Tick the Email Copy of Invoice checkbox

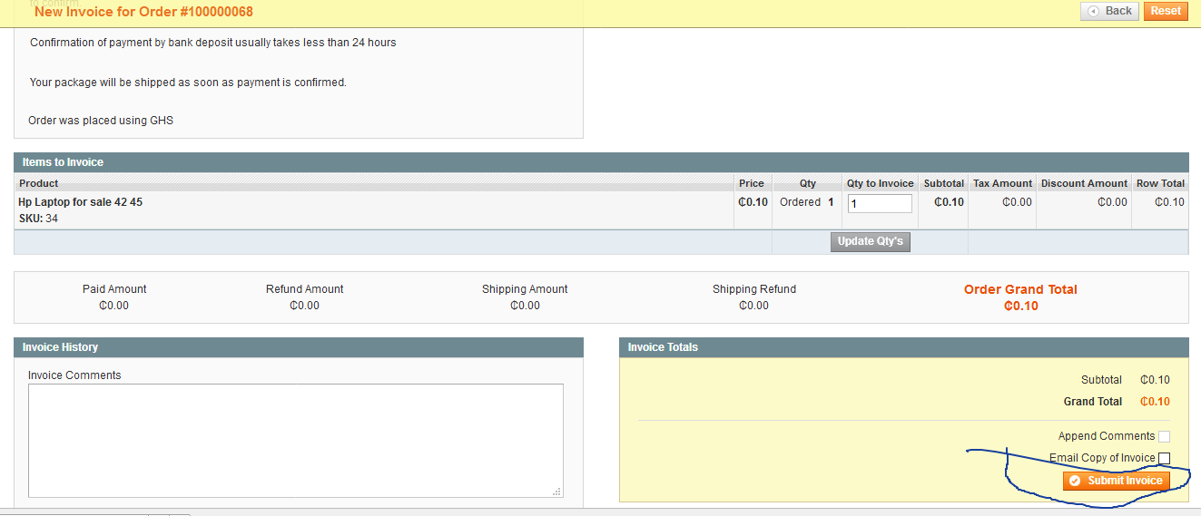pos(1164,458)
